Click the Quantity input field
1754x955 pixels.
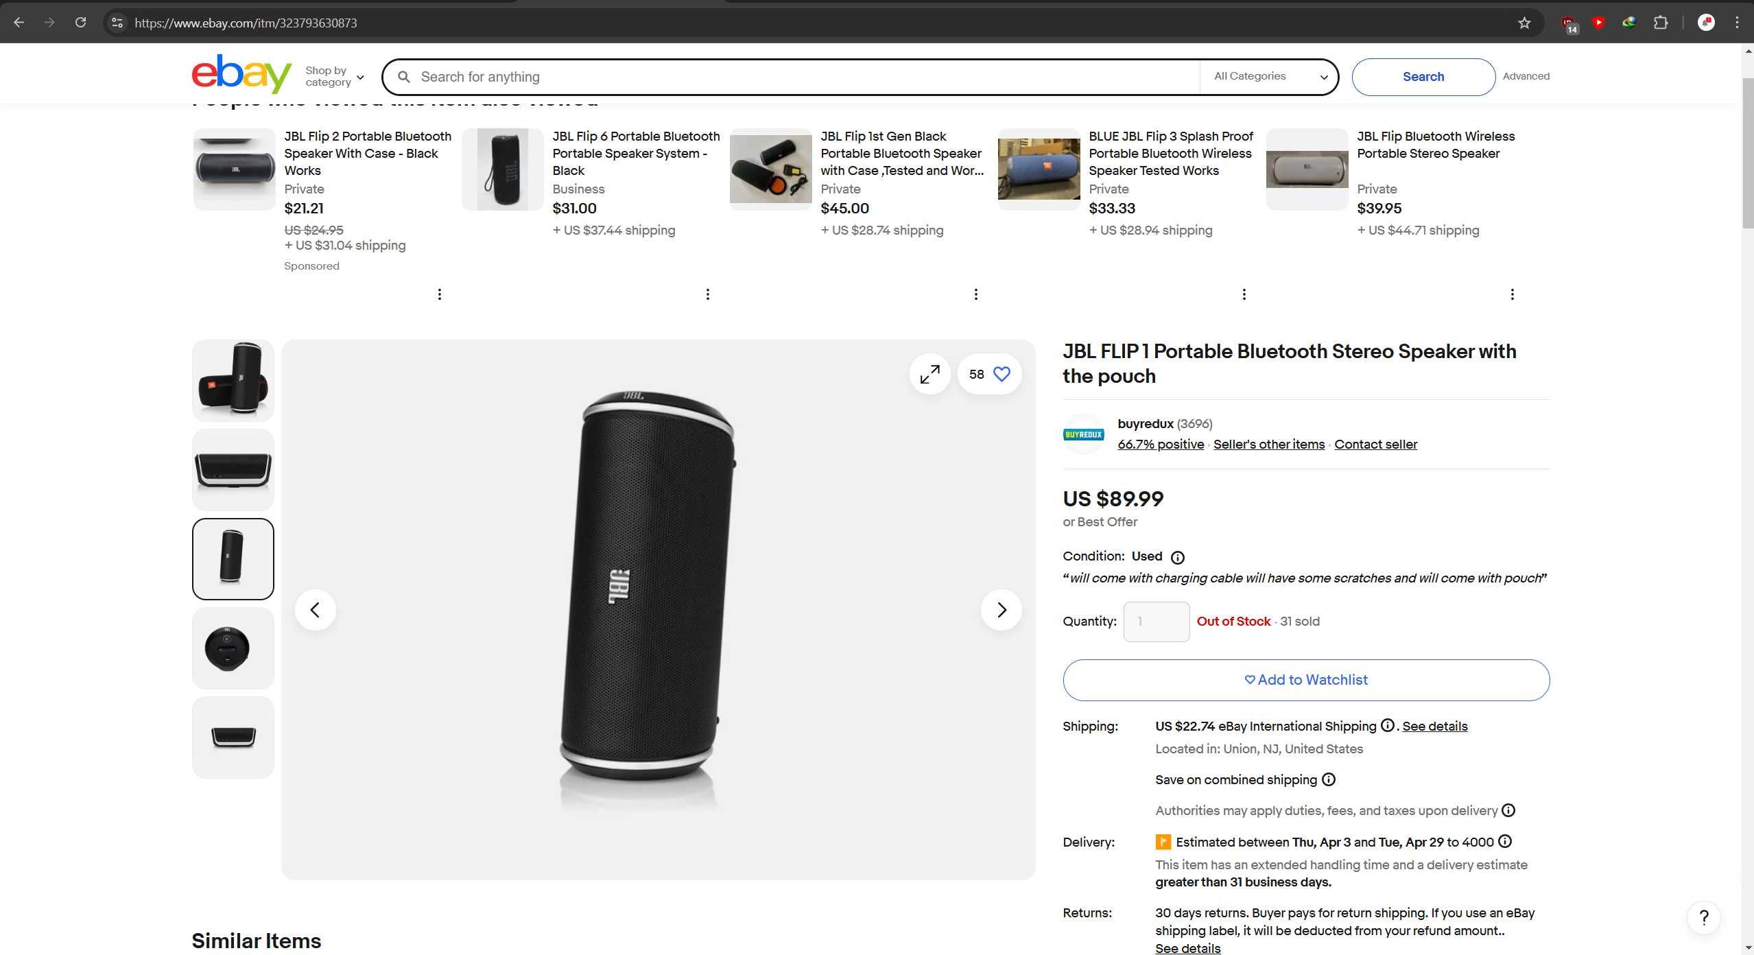pyautogui.click(x=1157, y=622)
